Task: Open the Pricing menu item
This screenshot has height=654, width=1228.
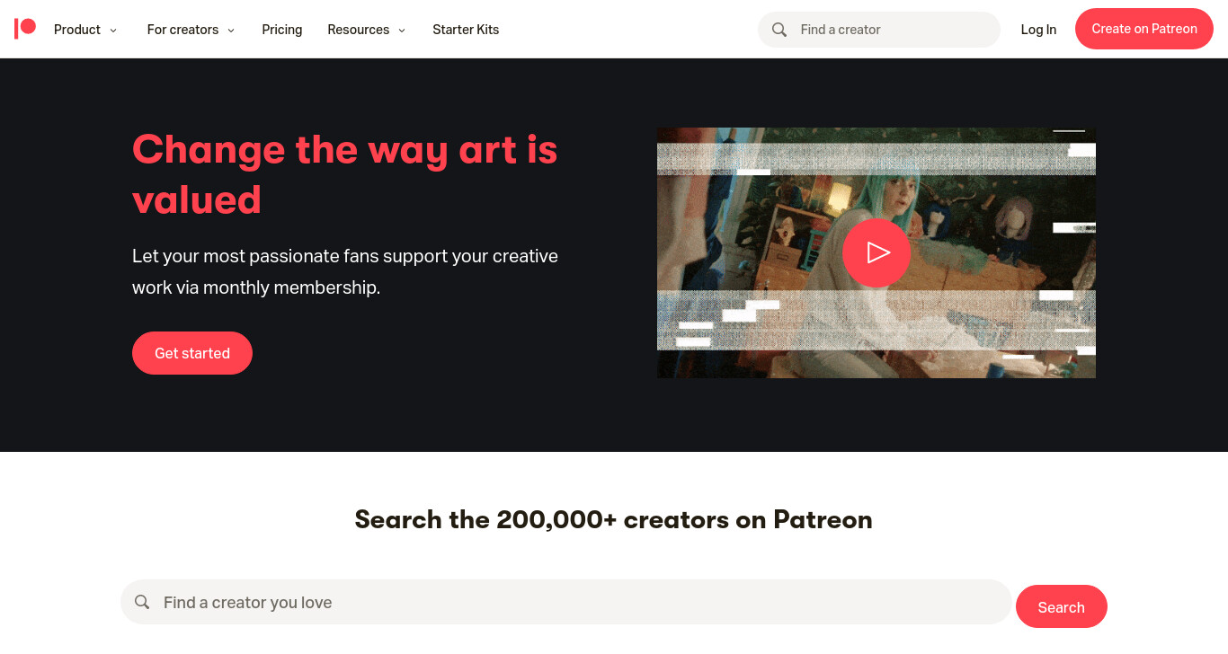Action: click(x=282, y=30)
